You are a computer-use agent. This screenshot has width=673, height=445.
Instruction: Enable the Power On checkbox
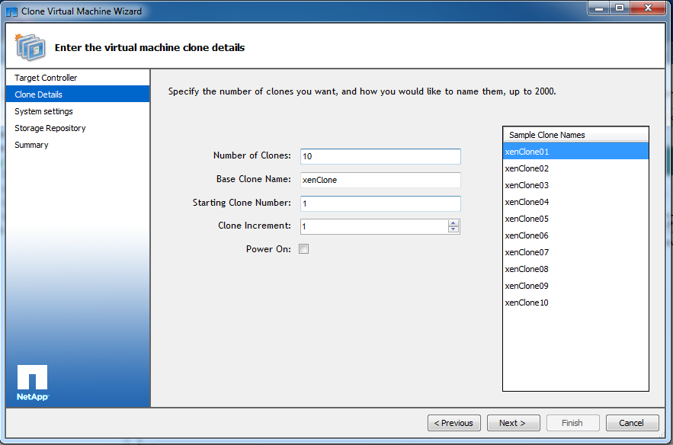[304, 249]
